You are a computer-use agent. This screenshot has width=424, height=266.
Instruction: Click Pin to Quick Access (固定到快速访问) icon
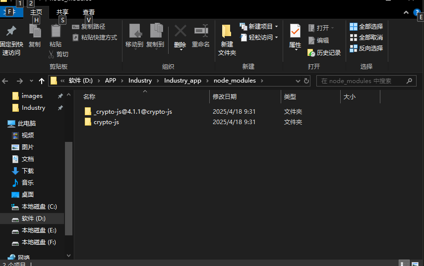point(11,32)
